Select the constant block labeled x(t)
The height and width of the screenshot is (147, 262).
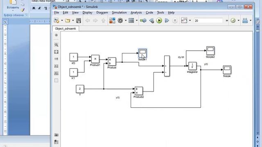[x=74, y=57]
